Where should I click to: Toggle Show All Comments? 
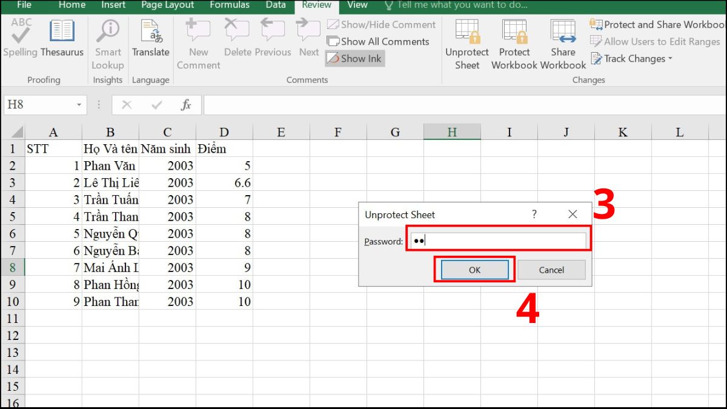click(x=378, y=42)
